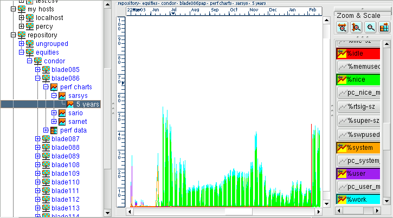Image resolution: width=393 pixels, height=218 pixels.
Task: Click the chart grid icon in Zoom & Scale
Action: [384, 28]
